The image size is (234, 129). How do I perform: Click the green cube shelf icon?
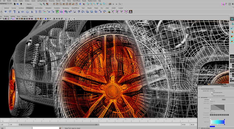[x=57, y=12]
